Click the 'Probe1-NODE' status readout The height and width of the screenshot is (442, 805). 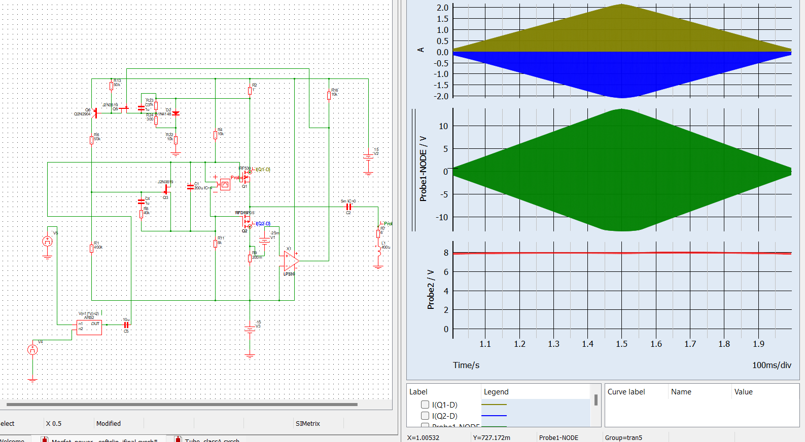[x=558, y=438]
